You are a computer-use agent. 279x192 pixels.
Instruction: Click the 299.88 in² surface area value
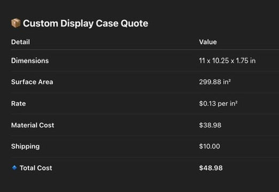[215, 82]
